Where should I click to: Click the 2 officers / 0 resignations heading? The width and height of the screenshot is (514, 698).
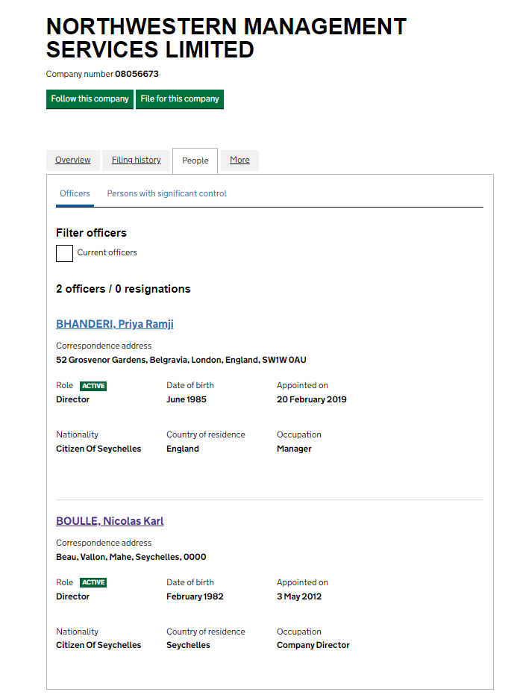[x=123, y=290]
